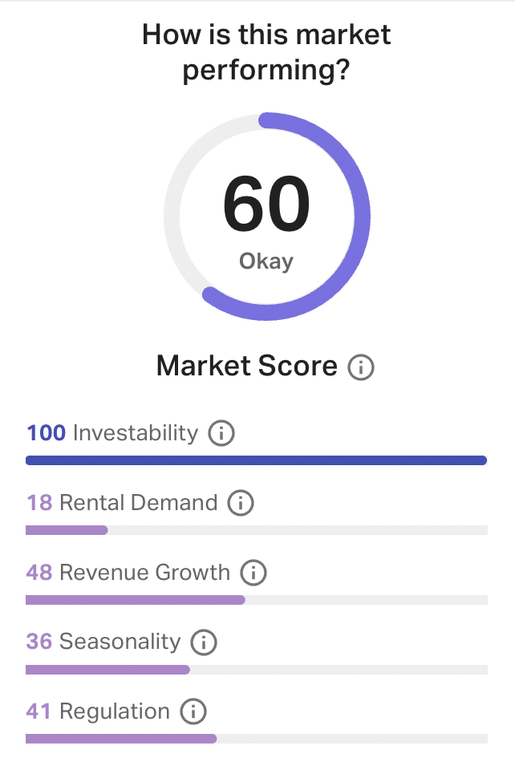Select the "Rental Demand" label

click(x=139, y=503)
